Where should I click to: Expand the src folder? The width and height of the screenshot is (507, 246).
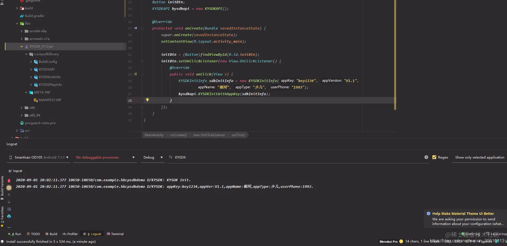coord(17,131)
